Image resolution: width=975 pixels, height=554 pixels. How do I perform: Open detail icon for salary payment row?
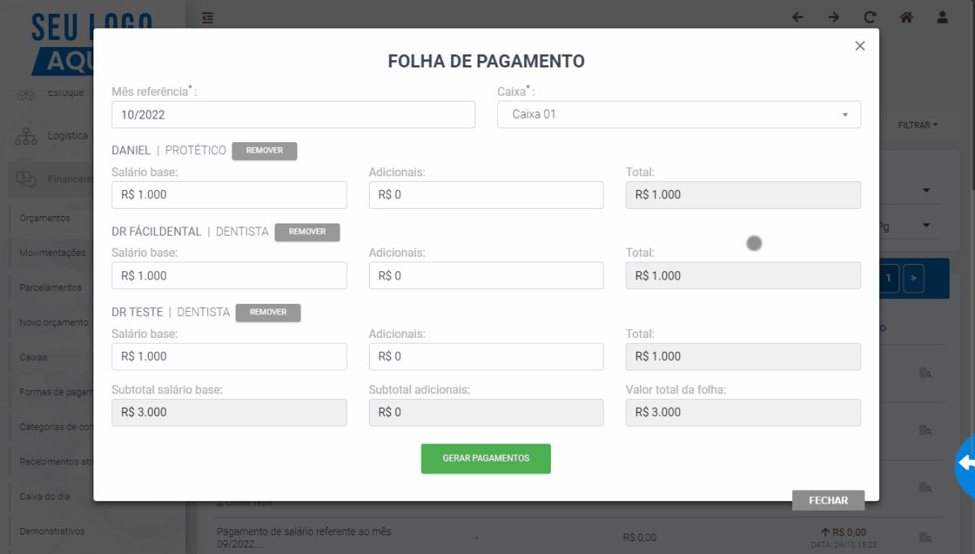point(925,537)
